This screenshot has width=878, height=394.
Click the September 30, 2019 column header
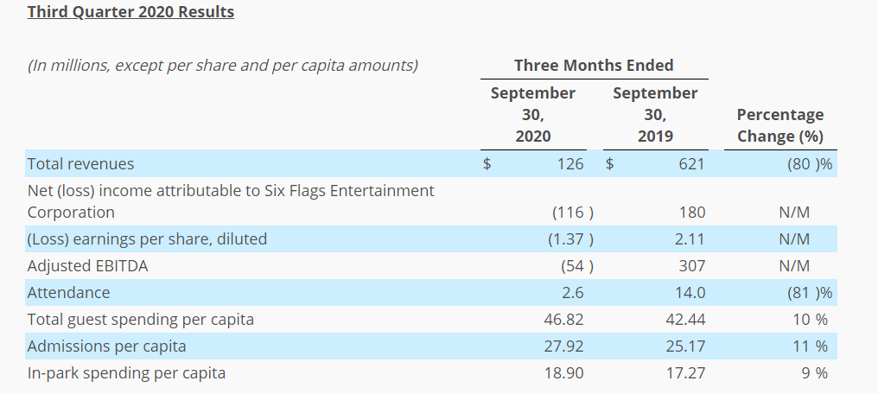(x=655, y=115)
